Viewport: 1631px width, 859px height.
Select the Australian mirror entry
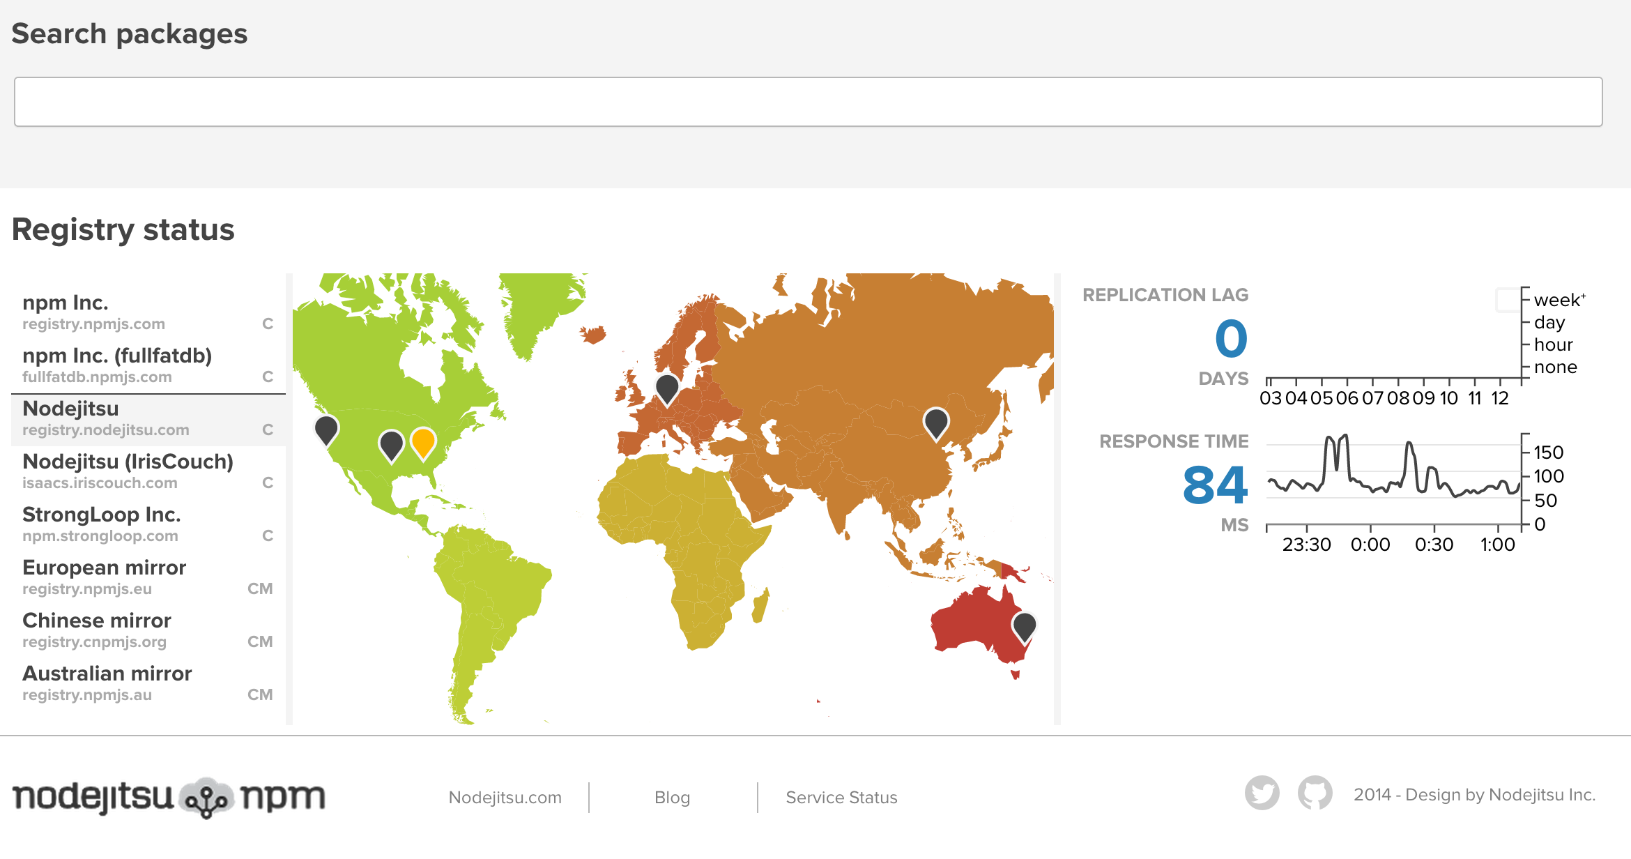coord(148,684)
